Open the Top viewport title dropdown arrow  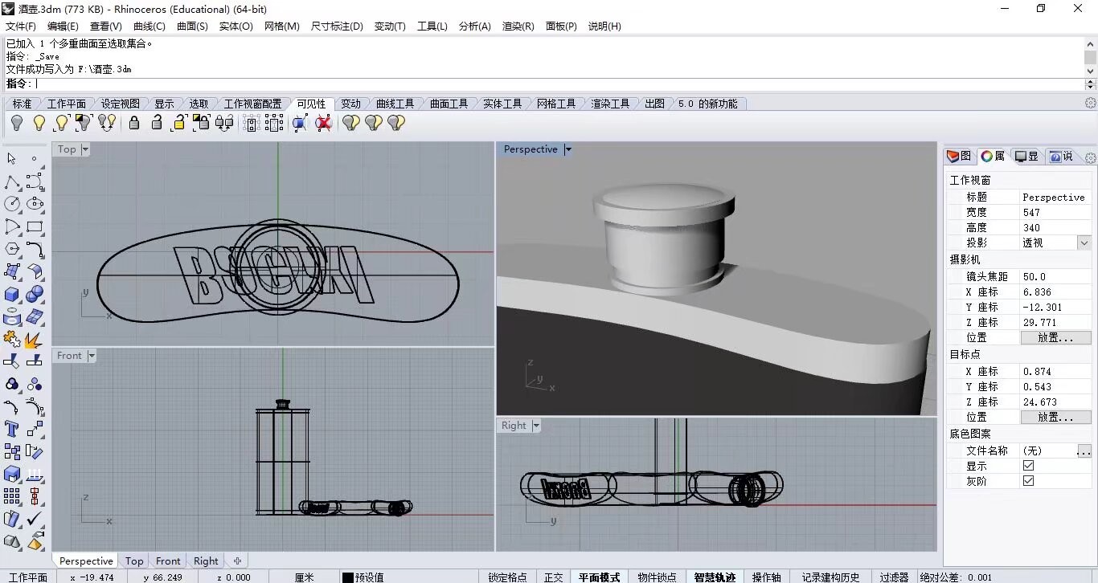(x=85, y=149)
